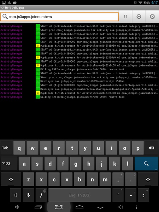
Task: Clear the log with the X icon
Action: 152,17
